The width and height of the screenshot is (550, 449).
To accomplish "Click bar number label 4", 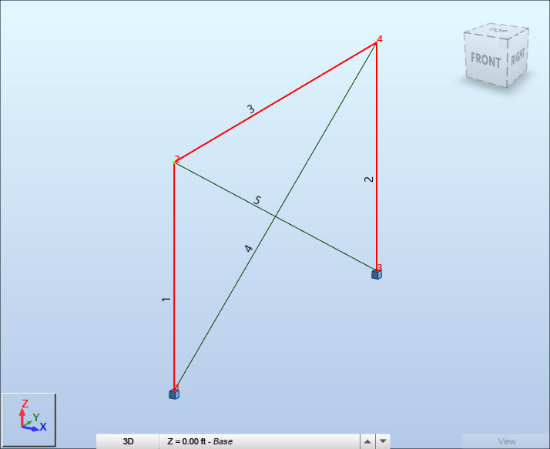I will click(248, 248).
